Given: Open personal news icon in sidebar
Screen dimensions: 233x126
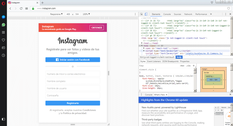Looking at the screenshot, I should [3, 48].
